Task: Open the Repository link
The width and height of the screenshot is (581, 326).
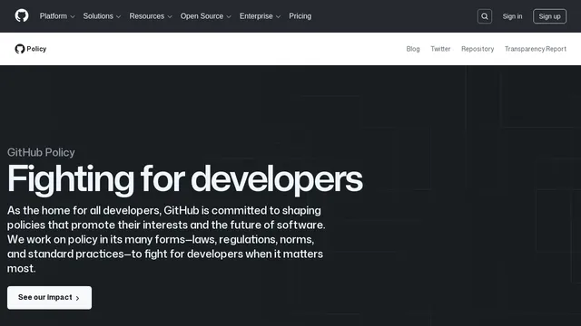Action: point(478,49)
